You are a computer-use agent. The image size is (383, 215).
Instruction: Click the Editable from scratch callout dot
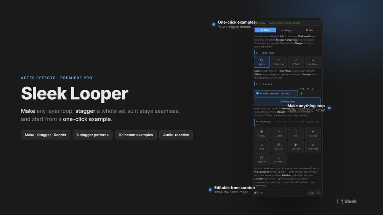pyautogui.click(x=210, y=190)
